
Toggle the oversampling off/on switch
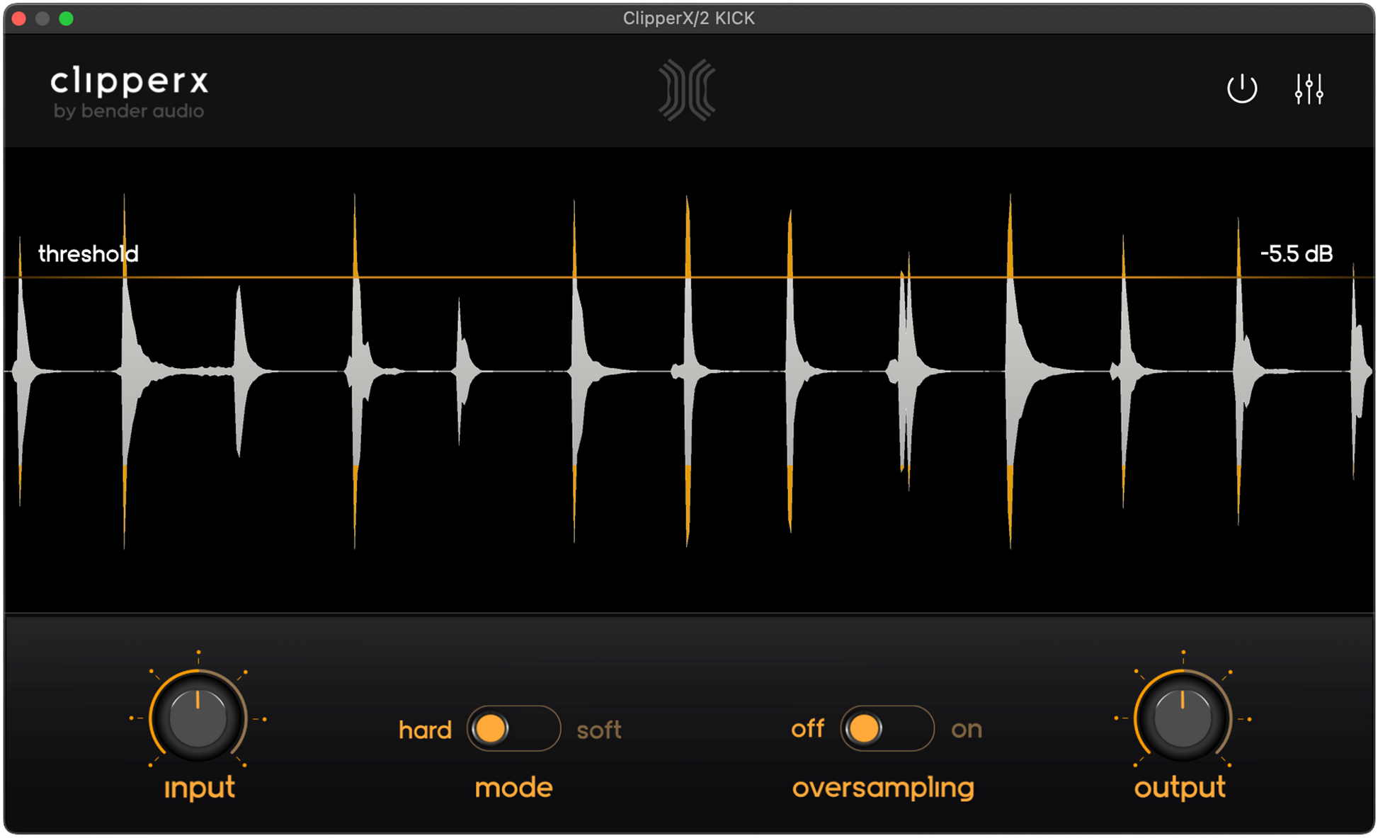(887, 728)
